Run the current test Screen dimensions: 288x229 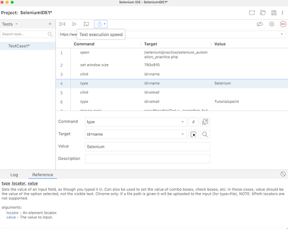tap(74, 24)
